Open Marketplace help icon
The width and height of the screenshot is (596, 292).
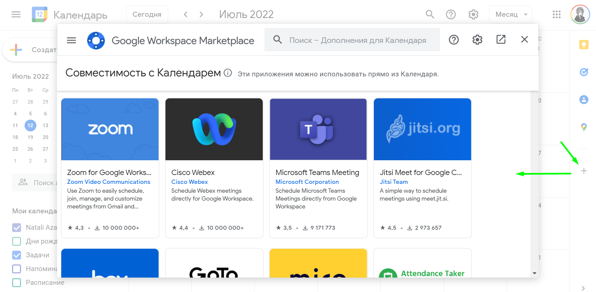[454, 40]
